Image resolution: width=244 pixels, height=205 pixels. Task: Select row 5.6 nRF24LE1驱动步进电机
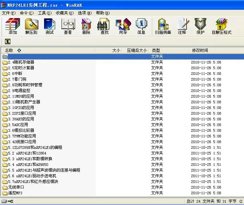[x=123, y=176]
